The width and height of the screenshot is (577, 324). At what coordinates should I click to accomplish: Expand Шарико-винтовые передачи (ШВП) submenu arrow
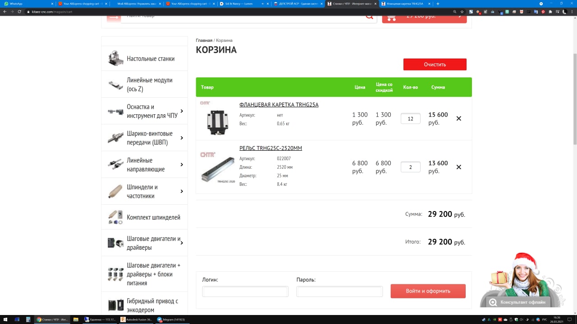(182, 138)
